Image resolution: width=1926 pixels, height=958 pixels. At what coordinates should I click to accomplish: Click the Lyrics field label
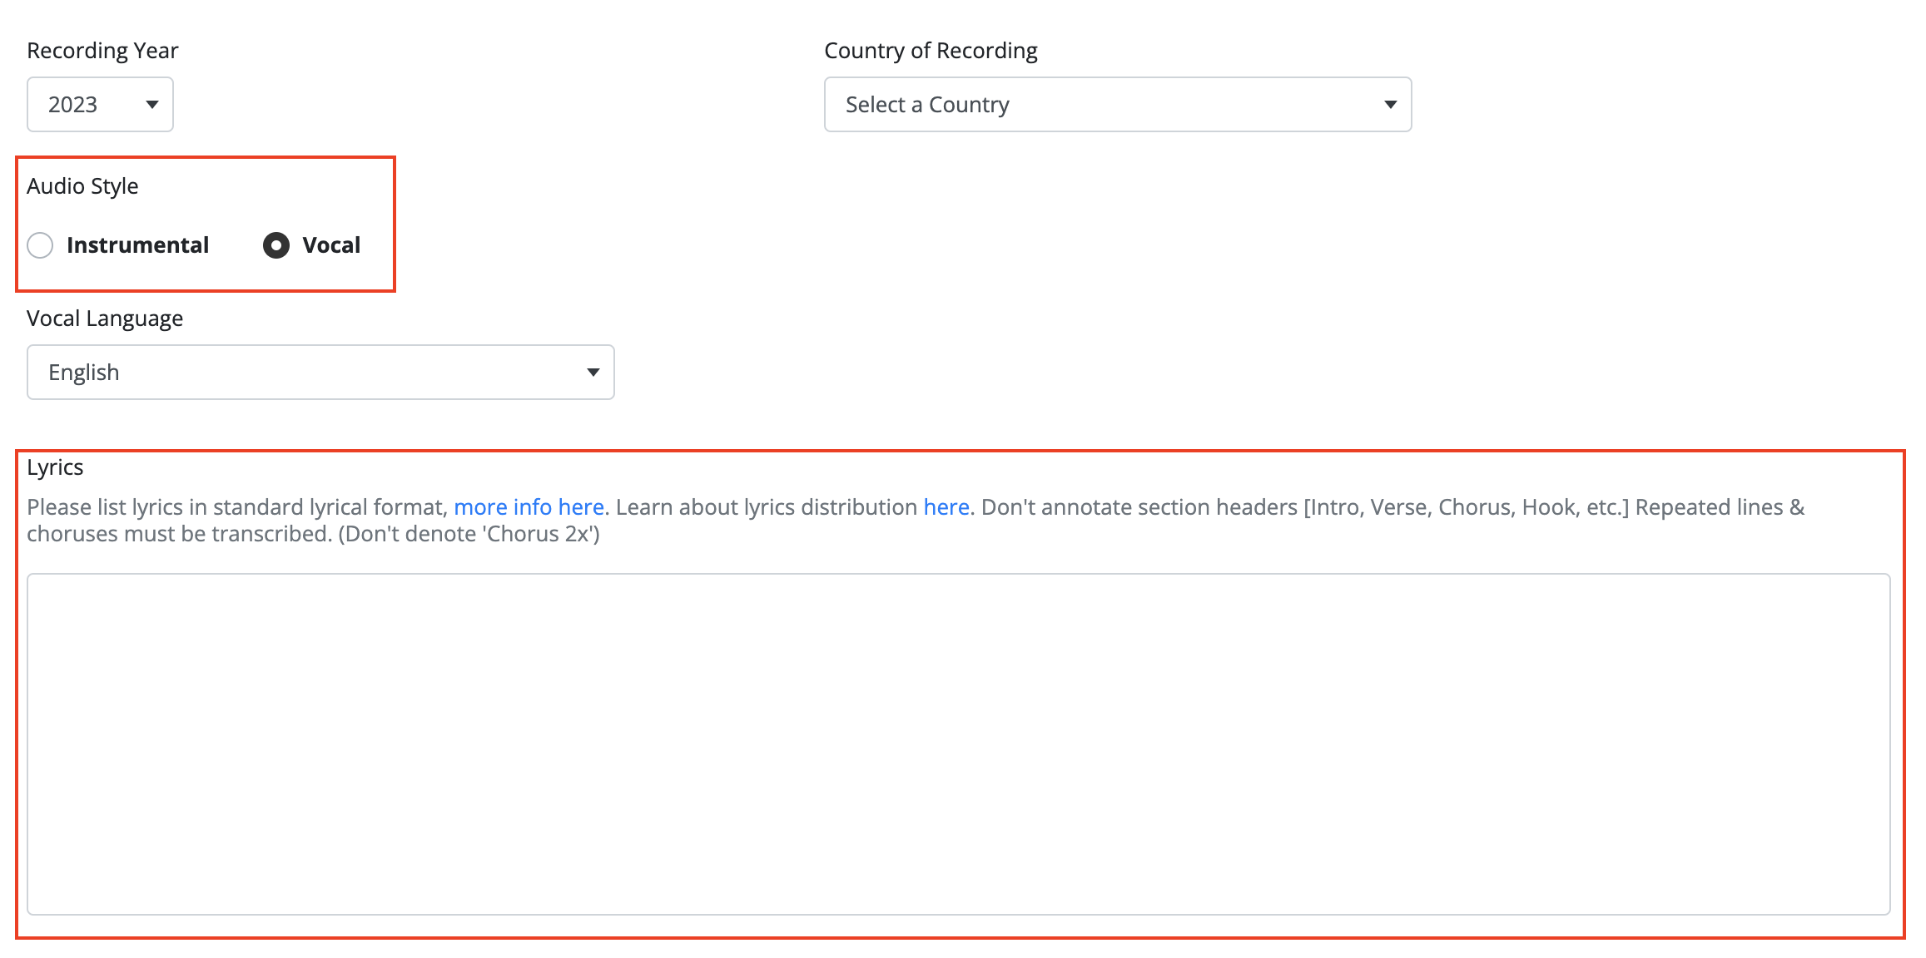(55, 467)
